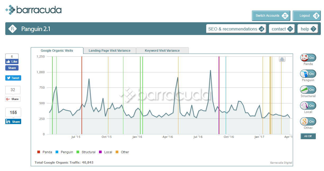
Task: Click the Barracuda logo
Action: (33, 10)
